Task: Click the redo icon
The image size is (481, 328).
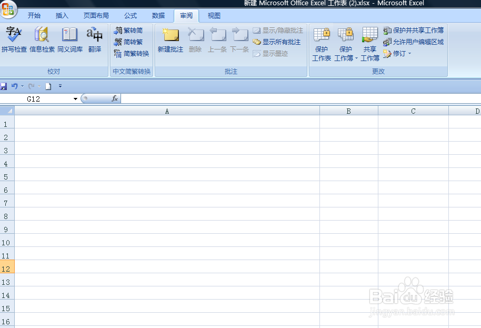Action: point(31,86)
